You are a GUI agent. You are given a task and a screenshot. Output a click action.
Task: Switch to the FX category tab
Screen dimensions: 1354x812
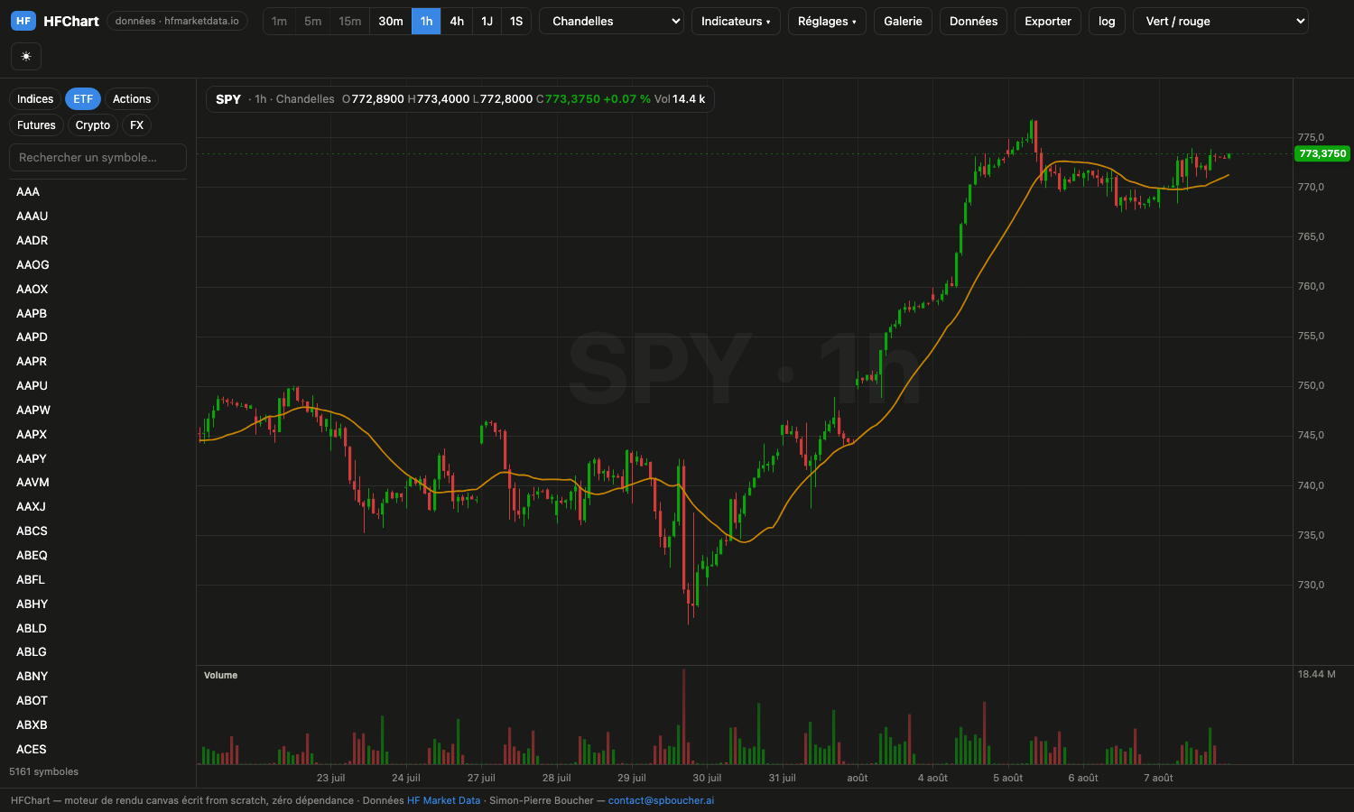[136, 125]
